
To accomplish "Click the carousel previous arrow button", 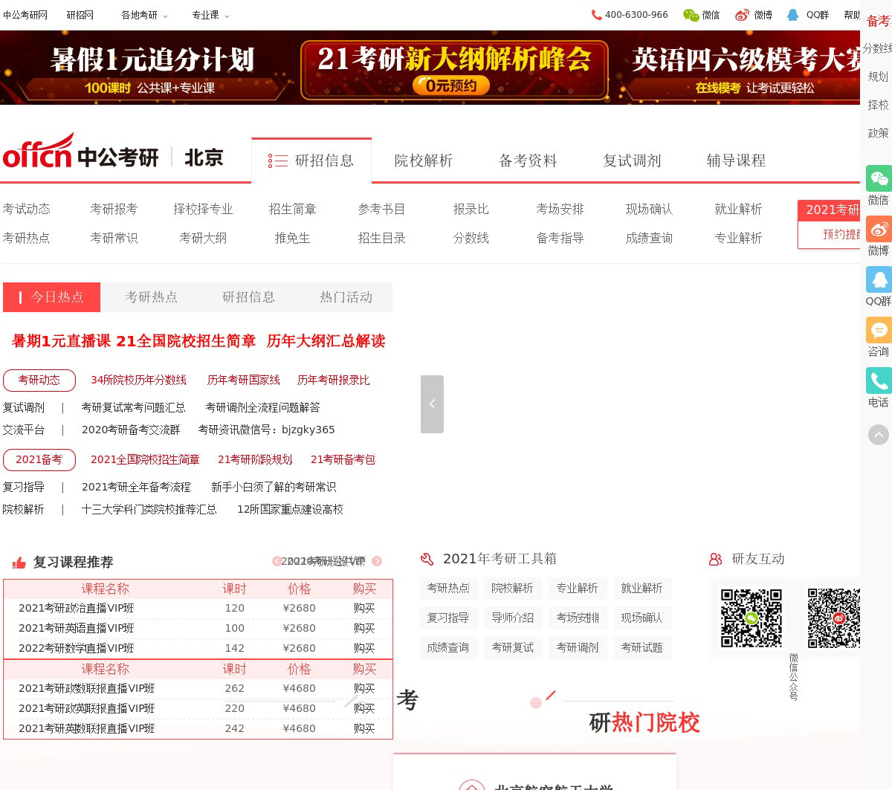I will coord(432,404).
